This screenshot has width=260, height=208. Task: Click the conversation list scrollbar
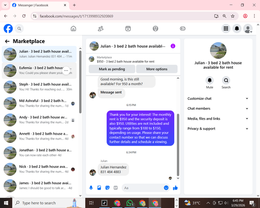80,82
